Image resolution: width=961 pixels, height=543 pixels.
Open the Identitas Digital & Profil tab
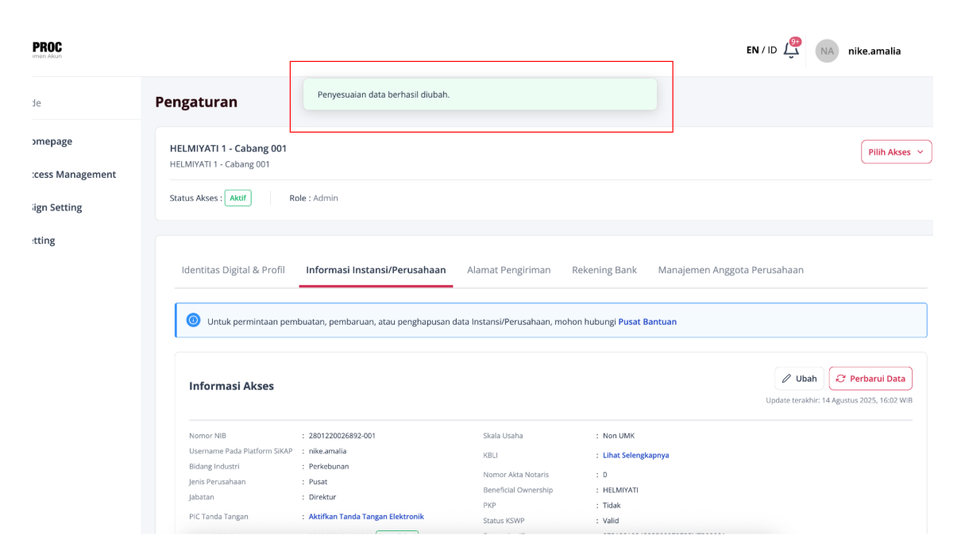click(x=233, y=270)
